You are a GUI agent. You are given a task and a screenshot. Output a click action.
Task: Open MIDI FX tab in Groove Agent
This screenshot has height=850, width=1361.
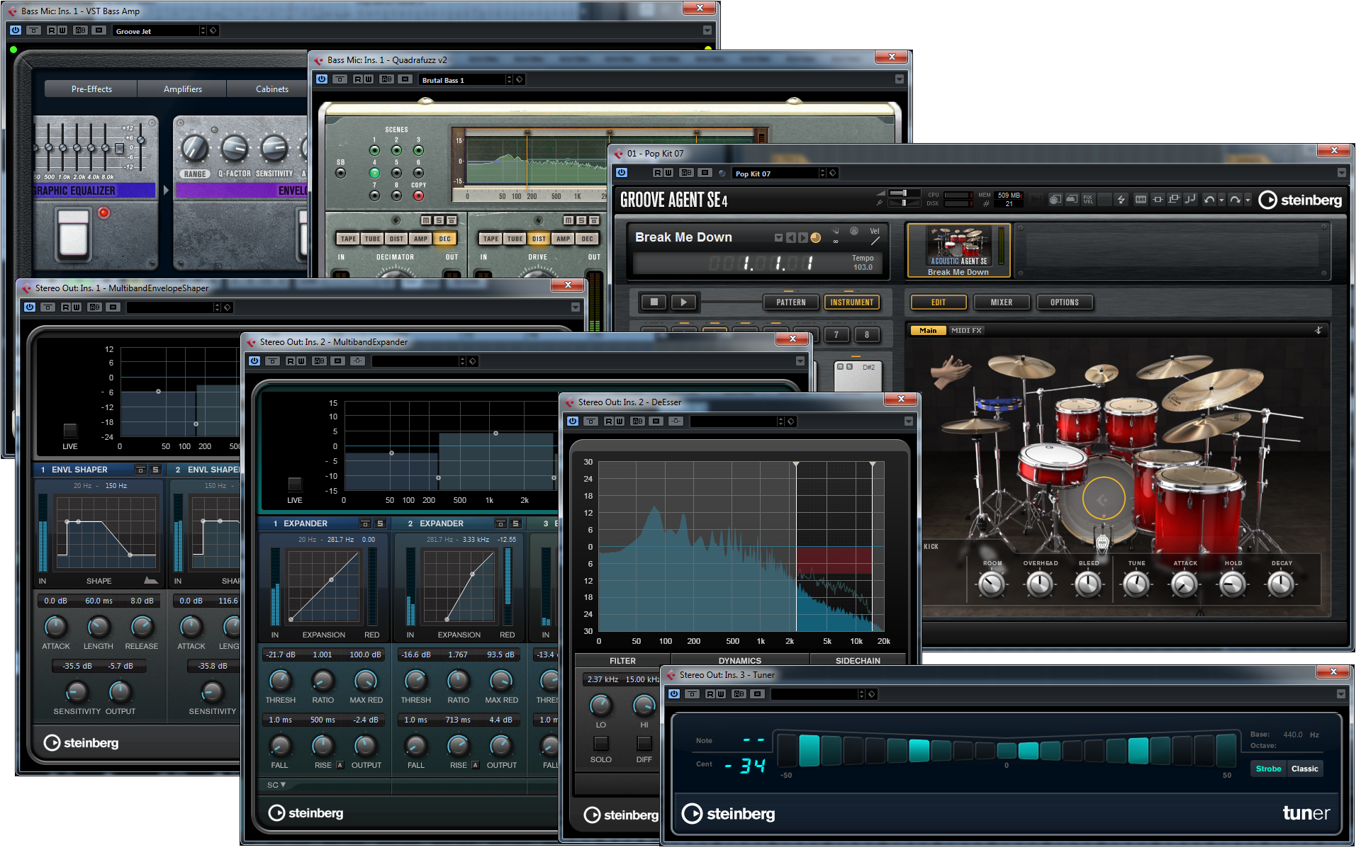[966, 330]
